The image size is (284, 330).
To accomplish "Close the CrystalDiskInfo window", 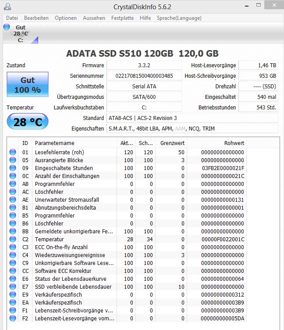I will [274, 5].
